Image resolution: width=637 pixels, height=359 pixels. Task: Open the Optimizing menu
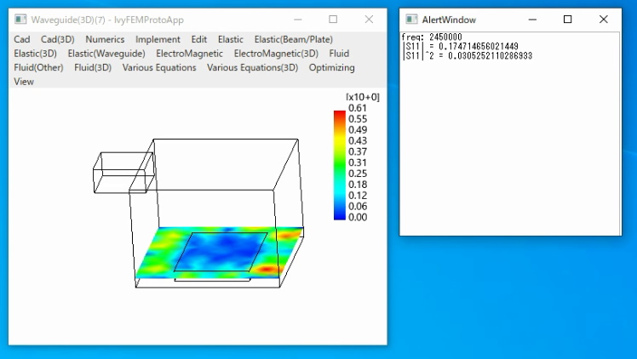[x=331, y=67]
